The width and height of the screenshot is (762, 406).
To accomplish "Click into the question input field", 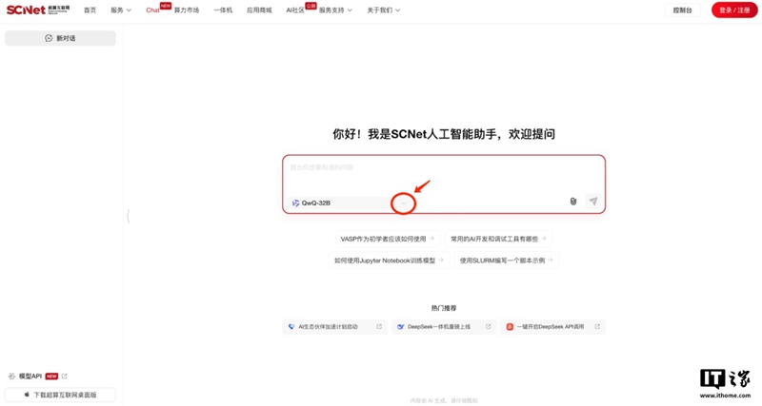I will click(443, 174).
